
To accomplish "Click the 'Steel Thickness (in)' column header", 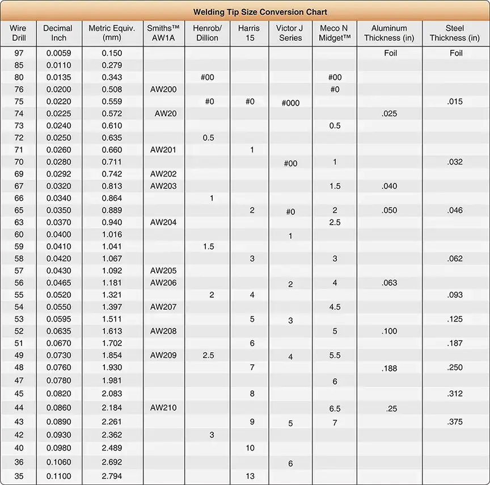I will coord(455,33).
